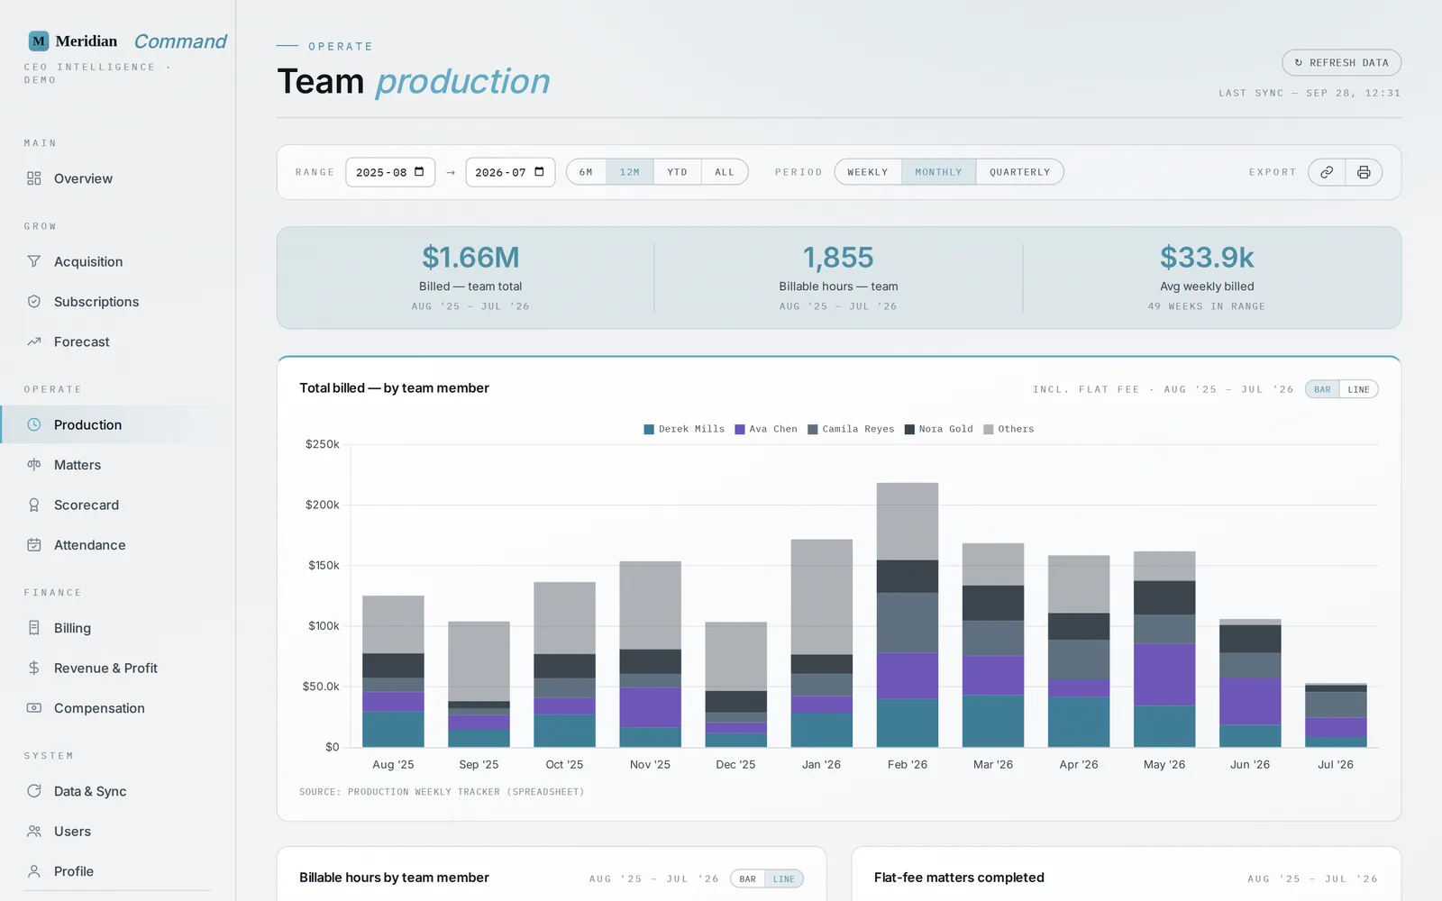Select the Monthly period button

click(938, 172)
